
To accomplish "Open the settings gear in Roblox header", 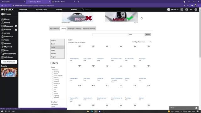I will click(x=196, y=10).
